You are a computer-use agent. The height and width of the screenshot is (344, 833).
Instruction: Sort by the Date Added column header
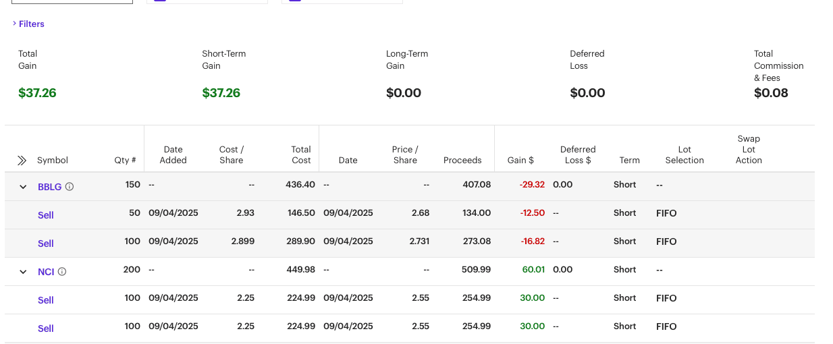coord(173,155)
